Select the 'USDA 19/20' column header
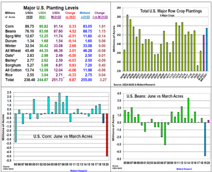This screenshot has width=212, height=172. point(29,15)
